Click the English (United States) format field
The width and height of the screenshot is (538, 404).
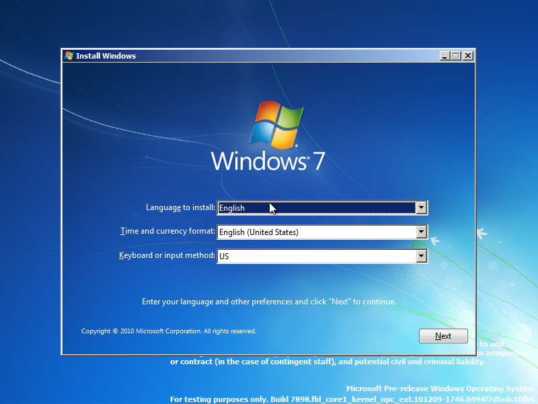[x=316, y=232]
